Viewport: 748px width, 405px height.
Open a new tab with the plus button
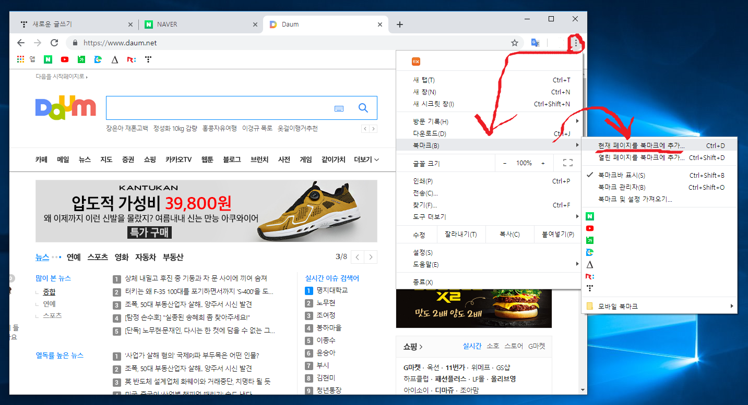tap(400, 24)
